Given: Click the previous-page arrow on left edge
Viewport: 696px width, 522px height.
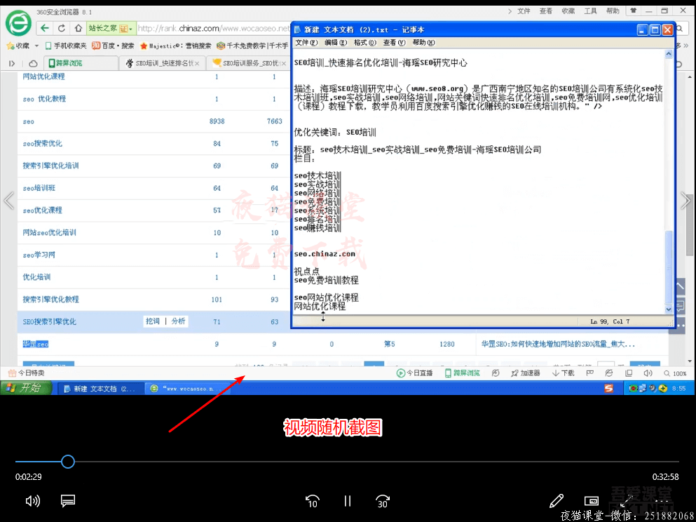Looking at the screenshot, I should [x=9, y=201].
